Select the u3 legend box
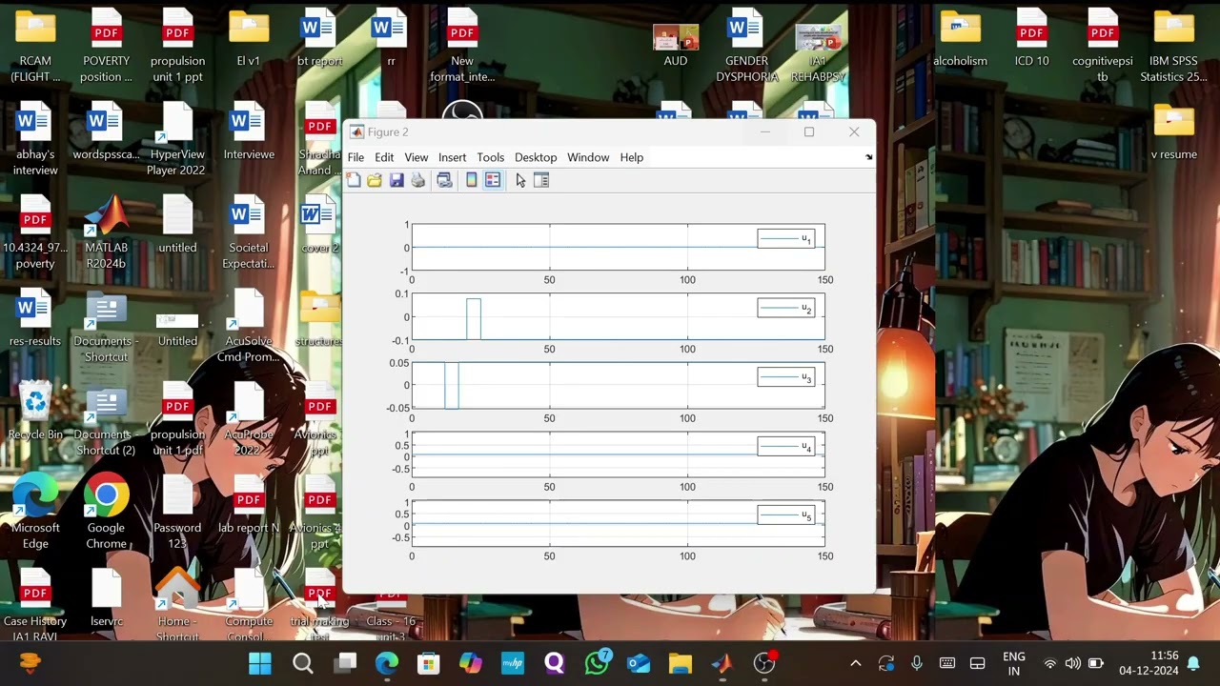 [x=786, y=377]
